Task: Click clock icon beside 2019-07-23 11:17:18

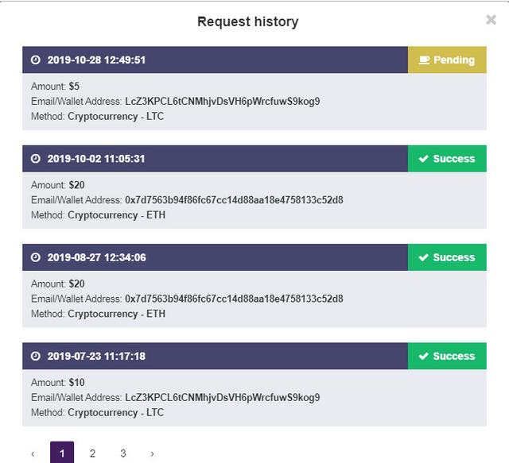Action: click(x=35, y=357)
